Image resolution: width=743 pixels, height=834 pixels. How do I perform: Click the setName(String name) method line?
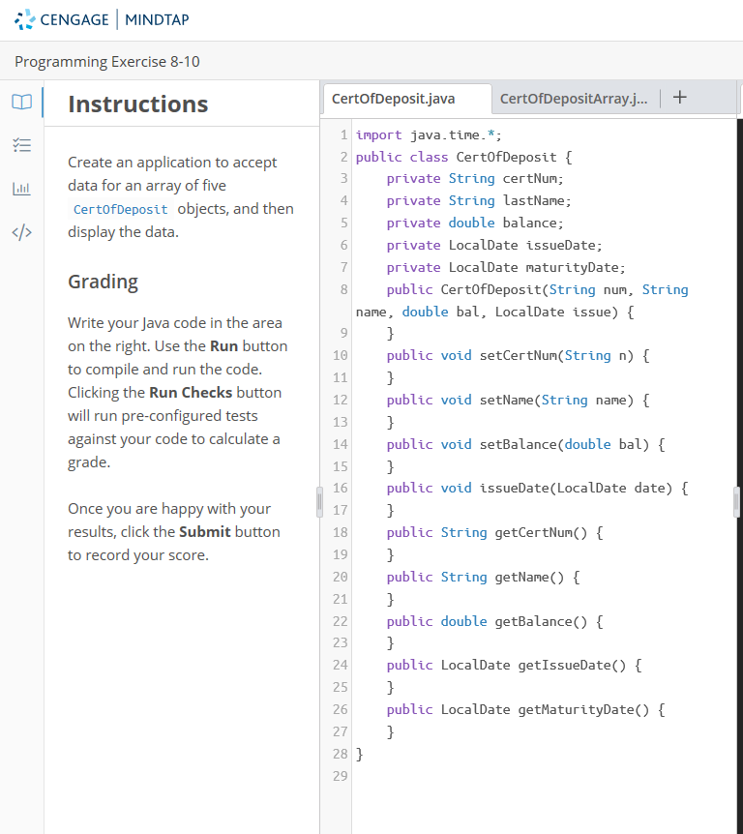click(x=518, y=400)
